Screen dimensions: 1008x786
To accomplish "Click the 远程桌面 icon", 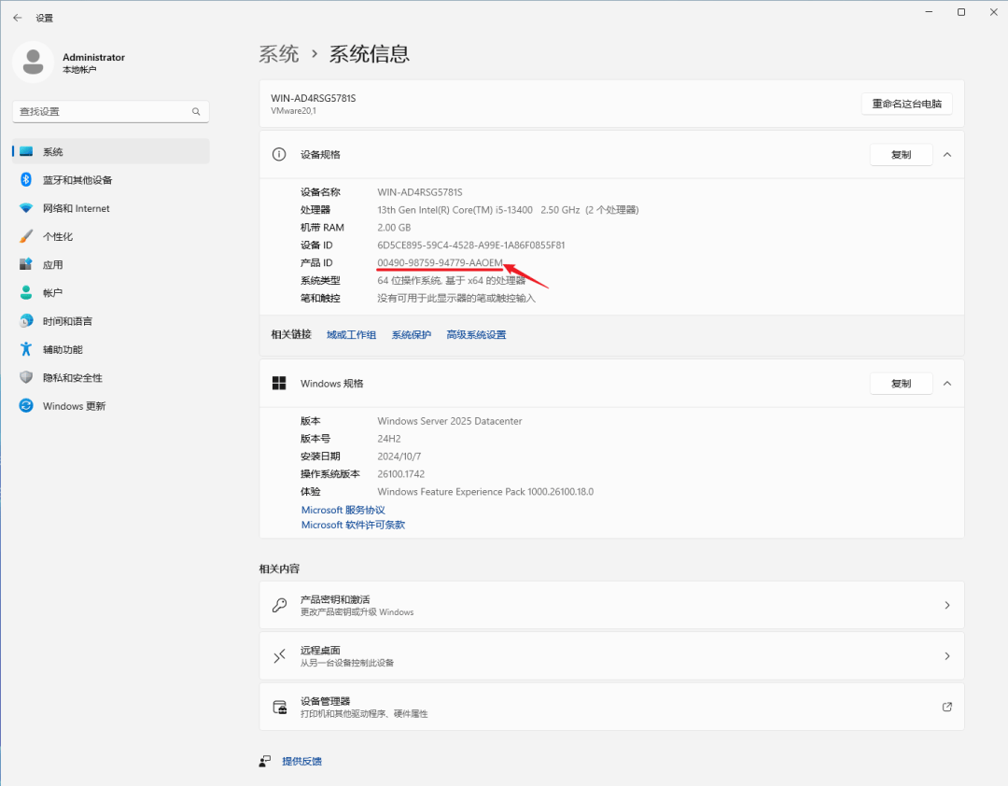I will point(279,656).
